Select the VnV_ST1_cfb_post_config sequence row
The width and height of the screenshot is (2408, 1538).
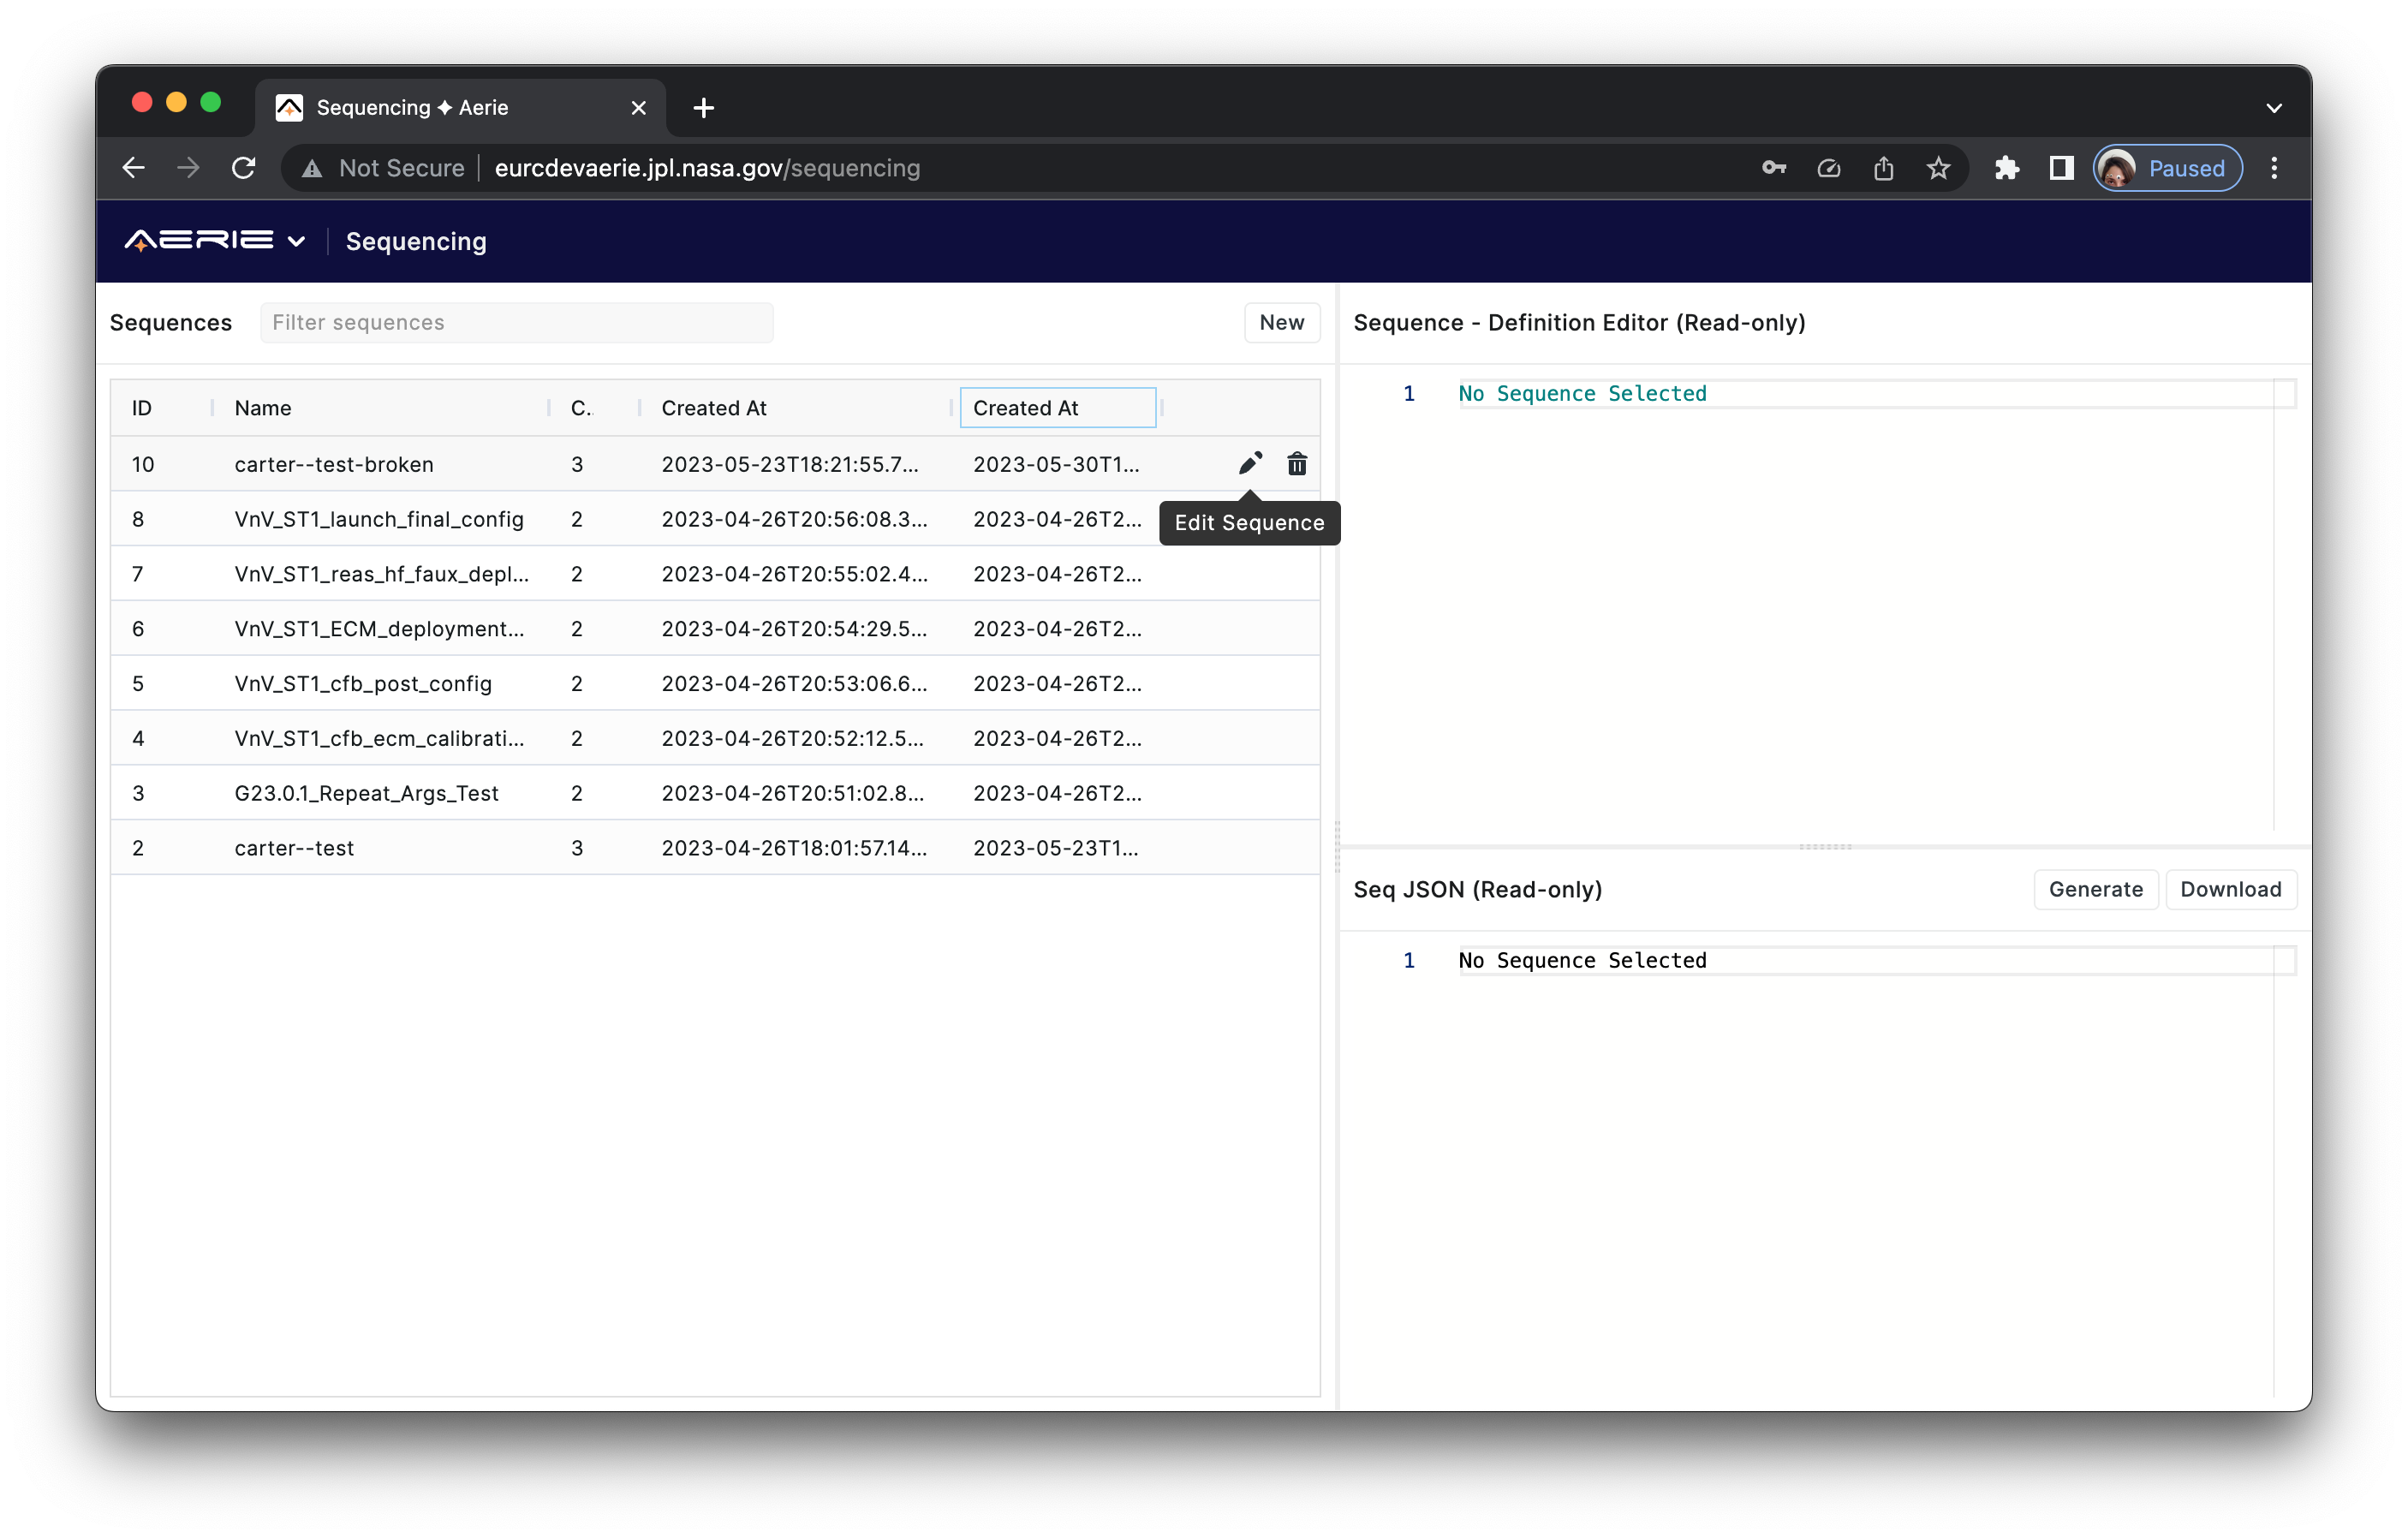[x=363, y=683]
